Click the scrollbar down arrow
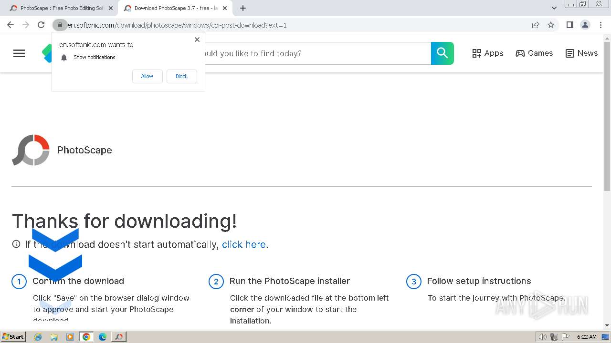The image size is (611, 343). click(607, 325)
